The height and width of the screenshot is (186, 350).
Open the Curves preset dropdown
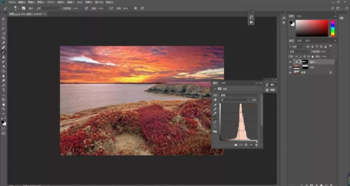tap(240, 95)
